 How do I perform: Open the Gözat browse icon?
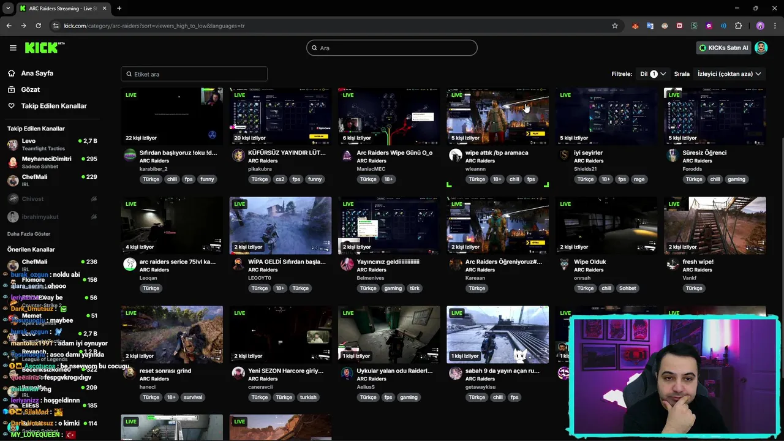tap(11, 89)
